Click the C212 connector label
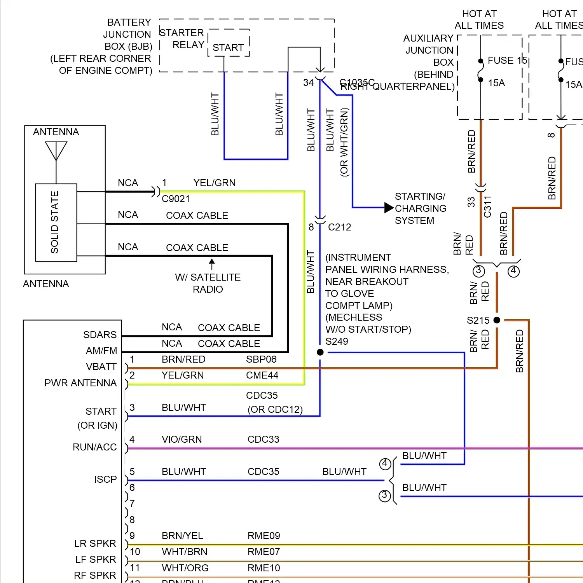The image size is (583, 583). point(339,227)
